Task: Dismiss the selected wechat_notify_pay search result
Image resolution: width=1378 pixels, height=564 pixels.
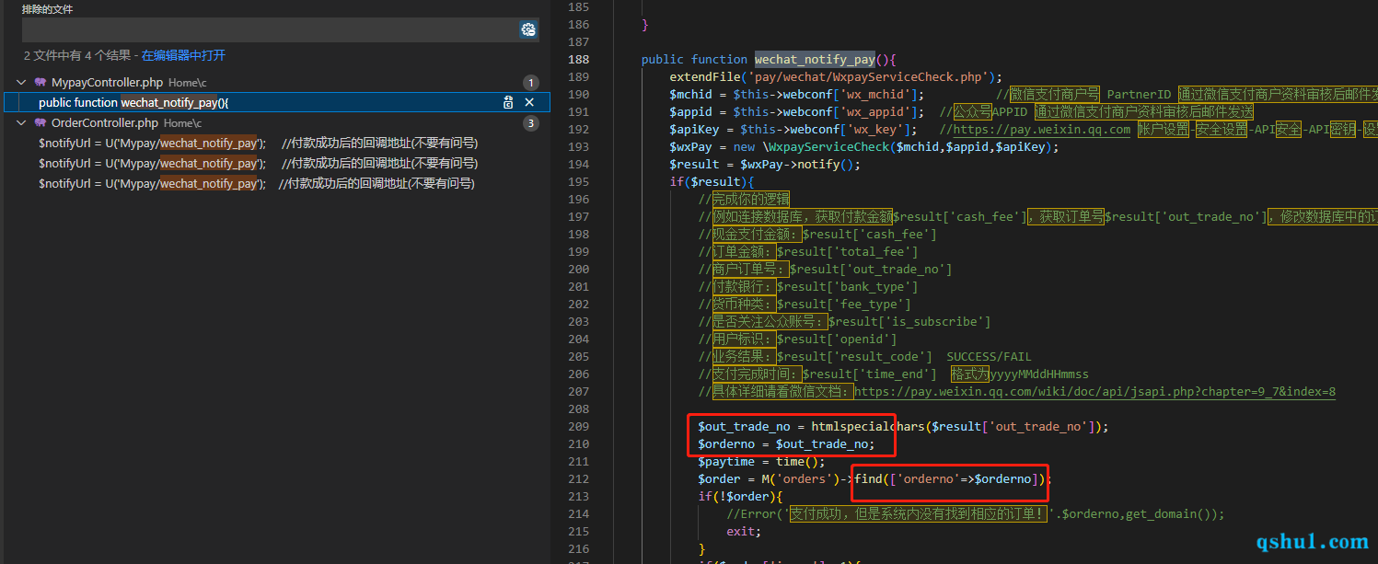Action: click(529, 102)
